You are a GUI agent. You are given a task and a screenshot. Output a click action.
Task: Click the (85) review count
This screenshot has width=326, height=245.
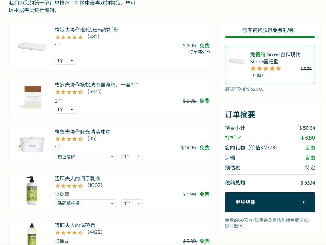coord(92,138)
